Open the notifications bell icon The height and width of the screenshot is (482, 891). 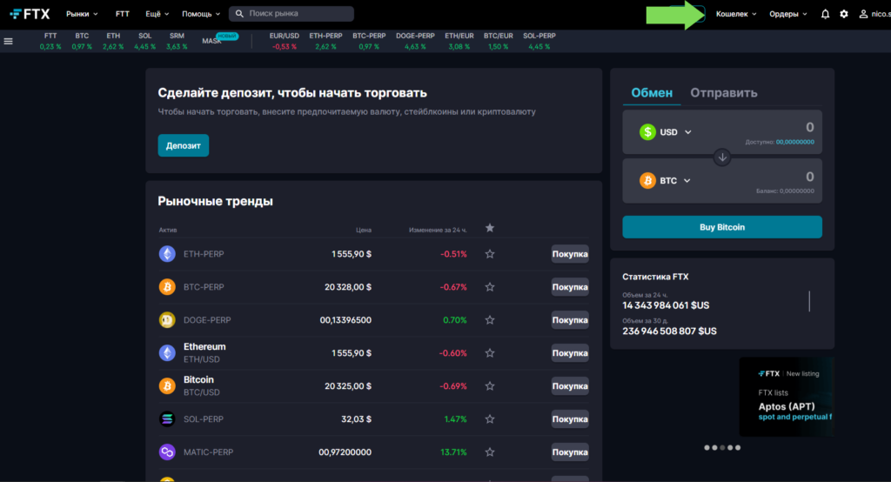825,14
